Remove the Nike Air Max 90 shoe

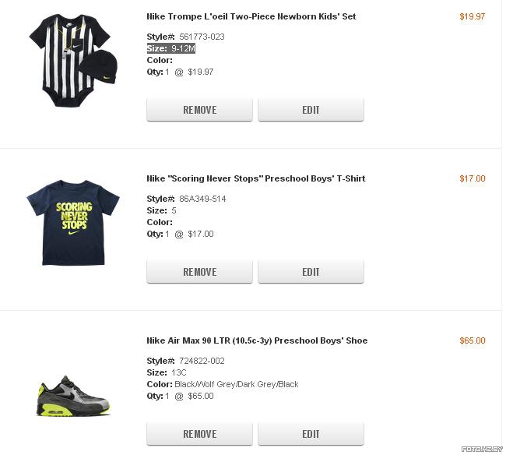click(x=199, y=434)
